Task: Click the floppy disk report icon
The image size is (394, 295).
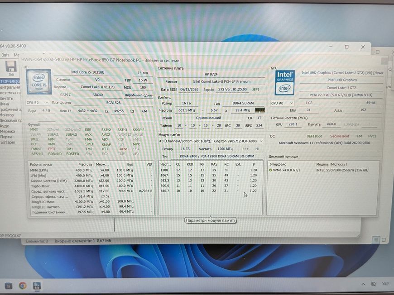Action: pyautogui.click(x=11, y=67)
